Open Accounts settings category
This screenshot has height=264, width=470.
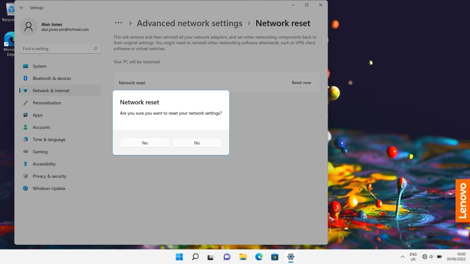[60, 127]
